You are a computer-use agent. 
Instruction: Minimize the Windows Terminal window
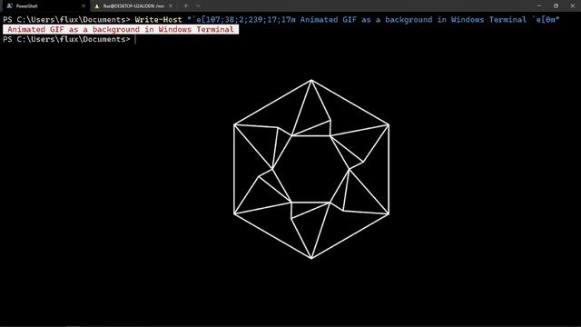coord(539,6)
